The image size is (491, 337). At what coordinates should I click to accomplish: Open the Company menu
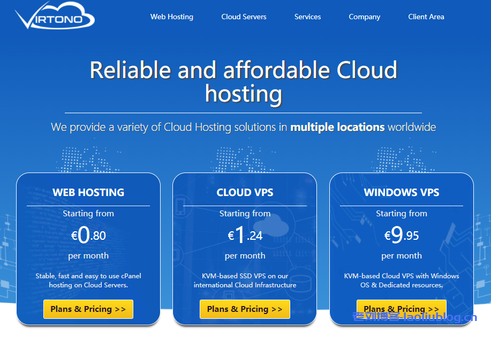click(x=364, y=17)
